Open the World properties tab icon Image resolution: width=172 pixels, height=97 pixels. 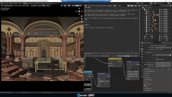pyautogui.click(x=142, y=59)
